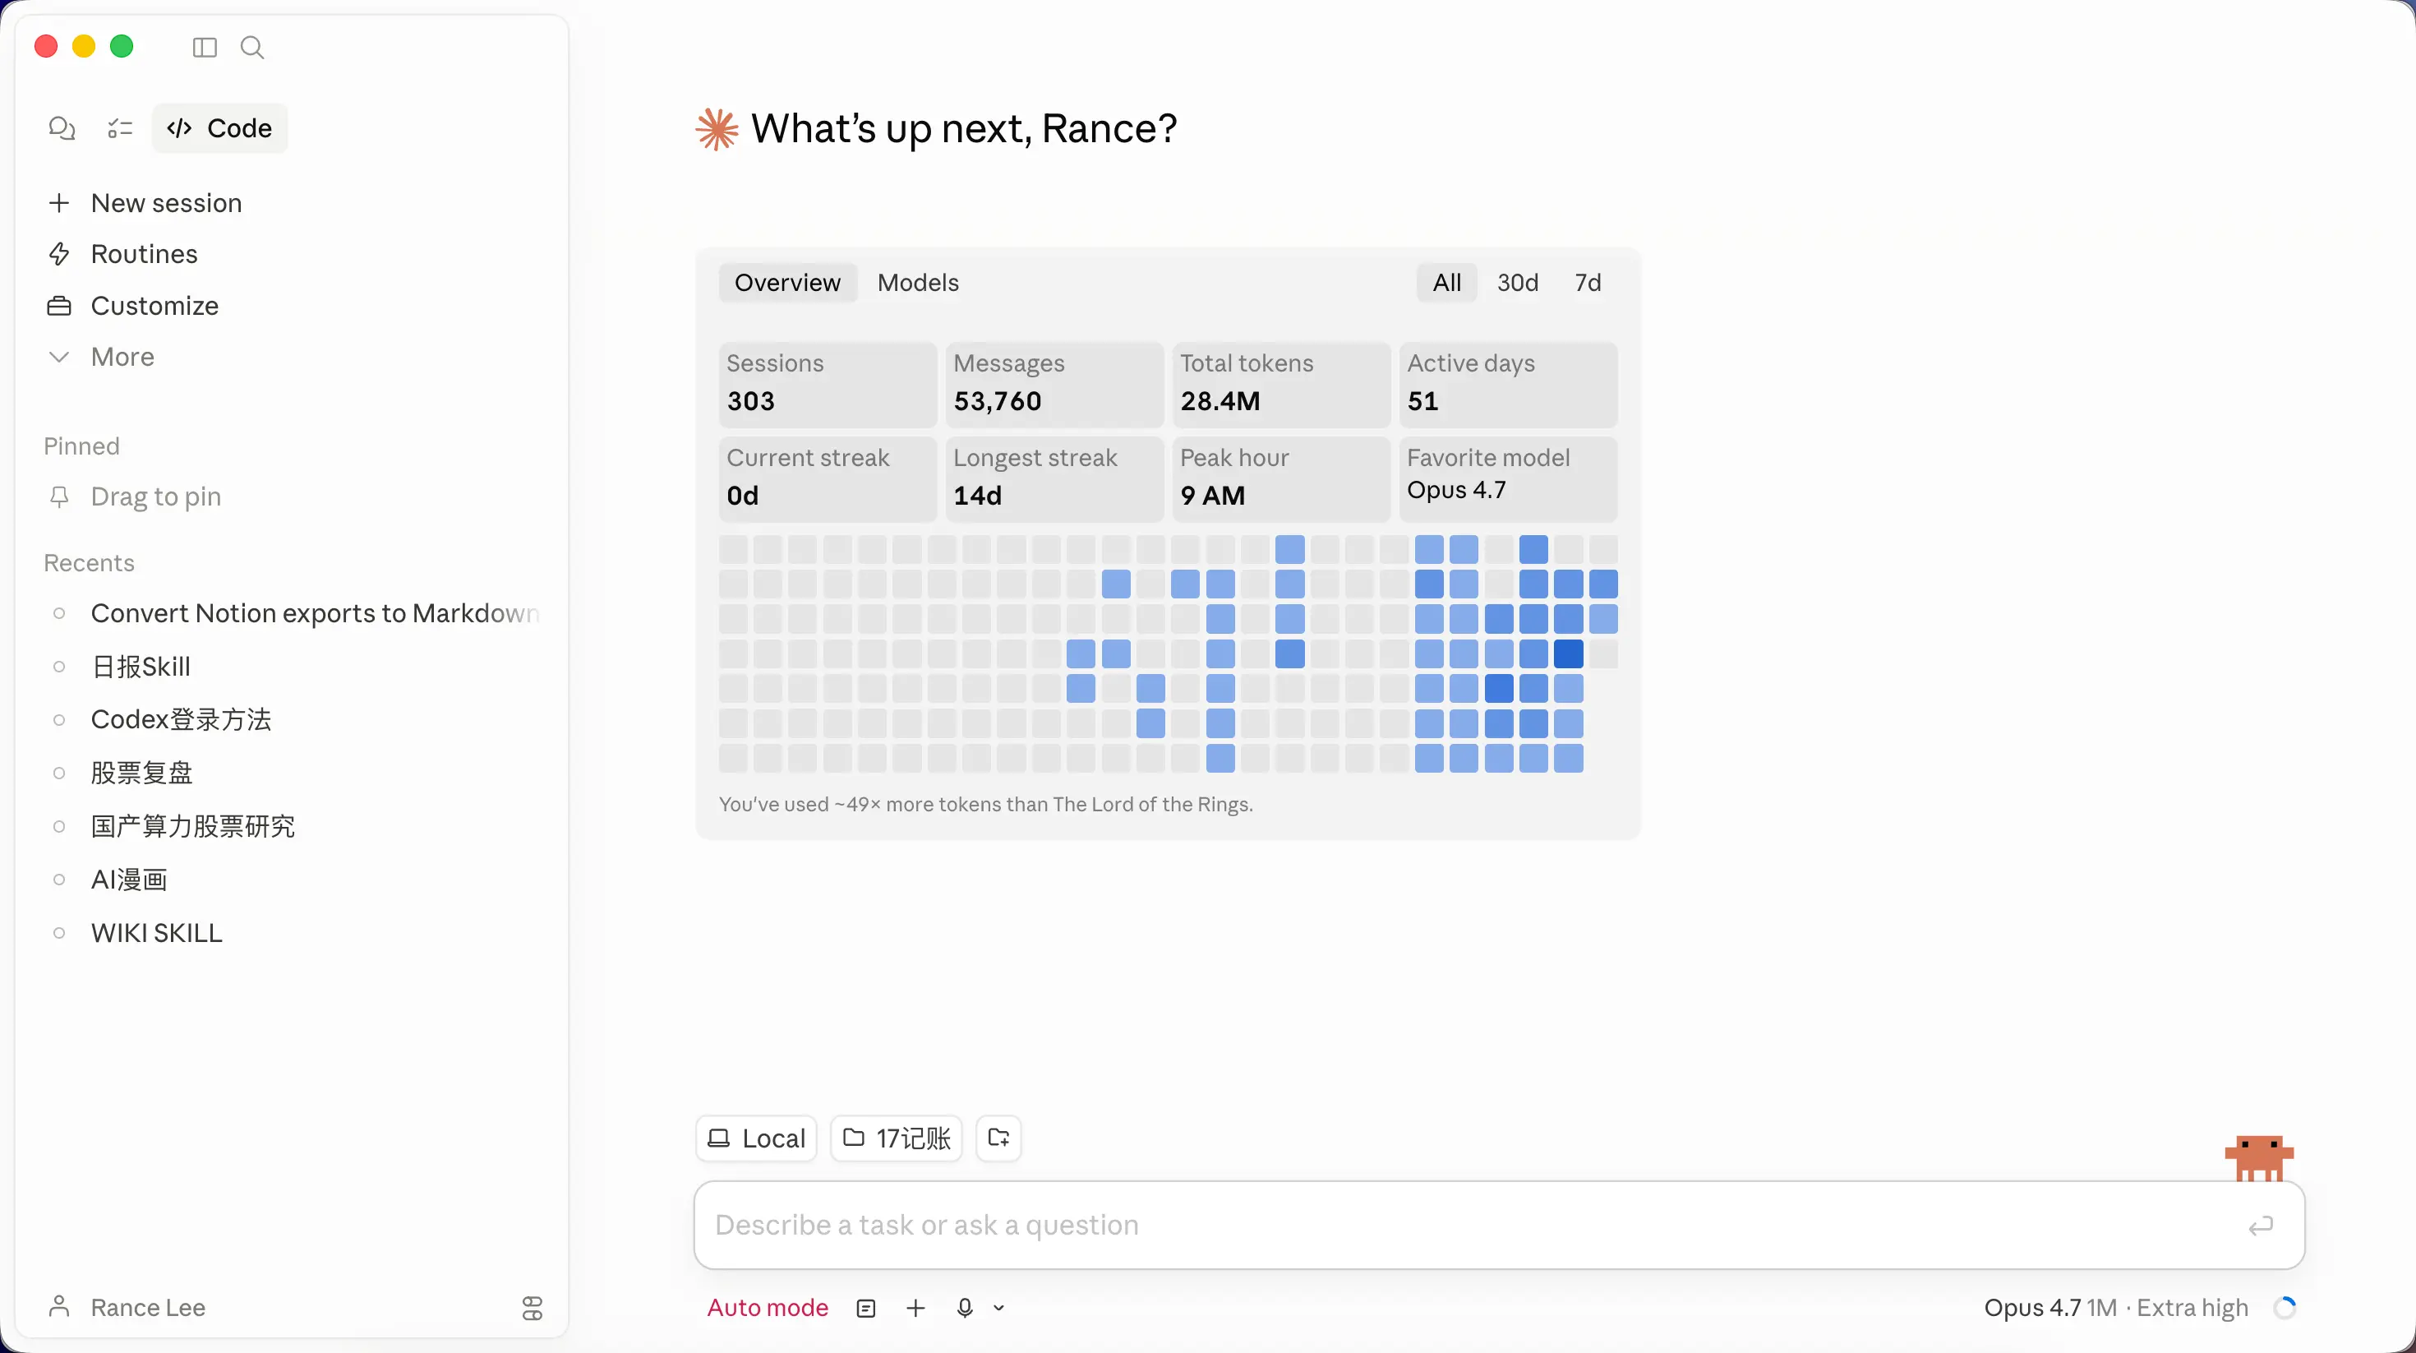Click the darkest blue activity heatmap cell

(x=1567, y=653)
